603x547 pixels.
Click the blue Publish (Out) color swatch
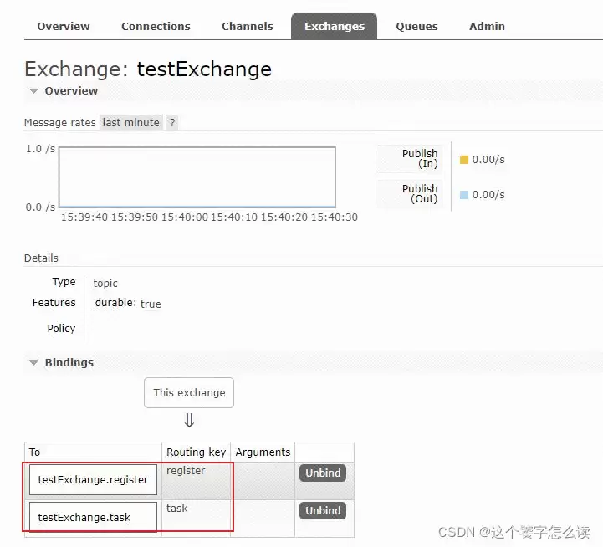(464, 195)
